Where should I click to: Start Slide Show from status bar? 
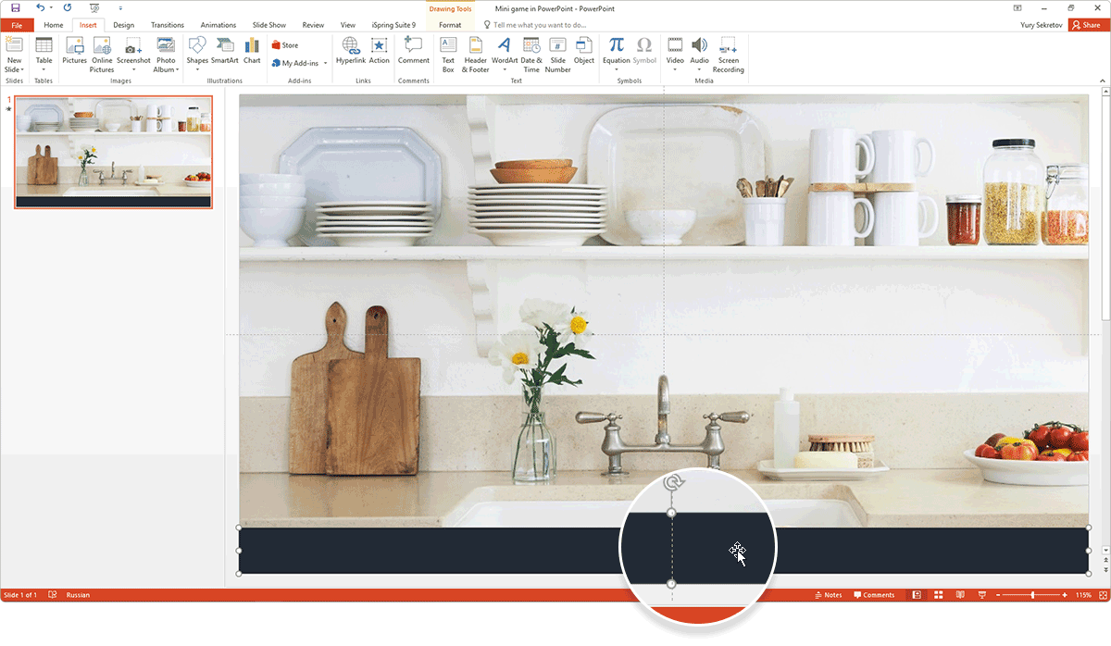point(981,595)
